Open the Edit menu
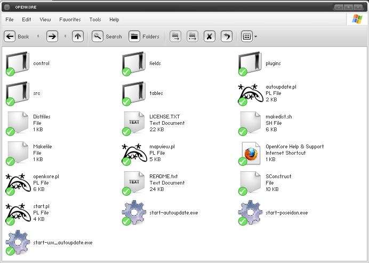The image size is (369, 263). pos(26,20)
